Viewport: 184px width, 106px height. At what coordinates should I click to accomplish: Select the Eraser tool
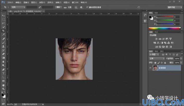[x=3, y=54]
